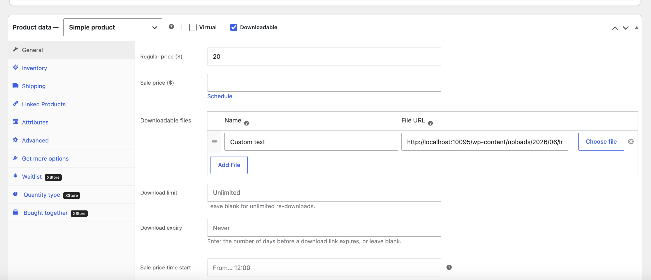Remove the Custom text downloadable file

click(x=631, y=142)
